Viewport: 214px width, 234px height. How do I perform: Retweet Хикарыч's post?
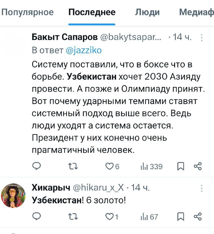(73, 216)
